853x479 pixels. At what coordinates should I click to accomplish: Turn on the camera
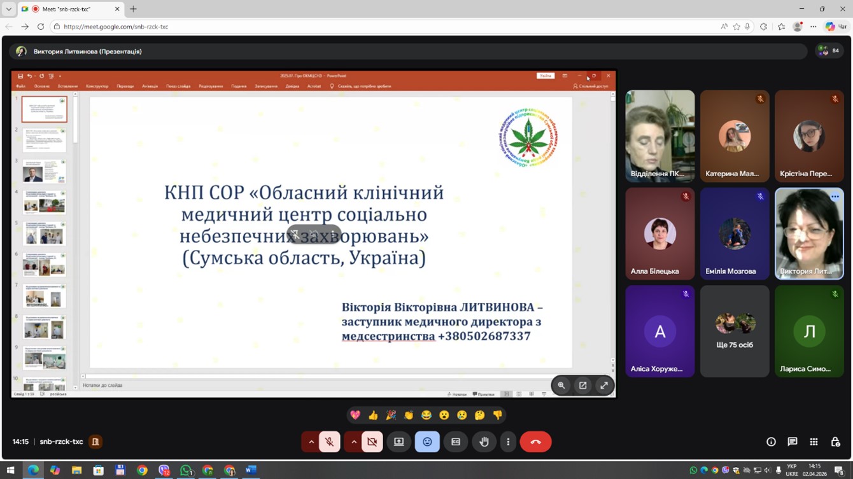pos(372,442)
